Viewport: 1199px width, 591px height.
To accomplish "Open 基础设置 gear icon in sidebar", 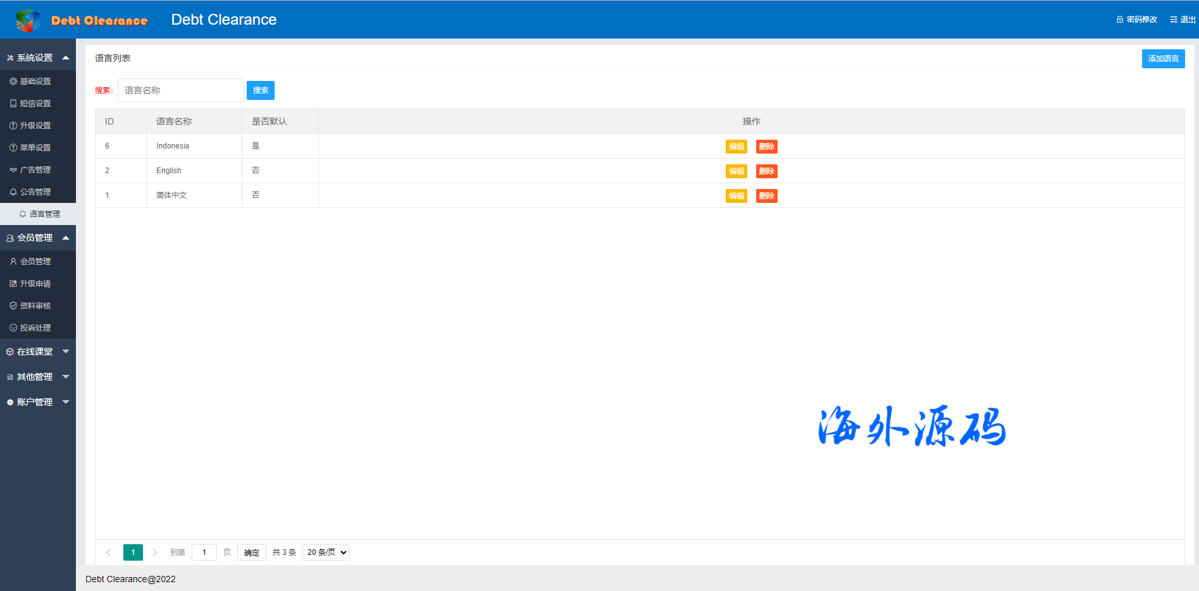I will [x=13, y=82].
